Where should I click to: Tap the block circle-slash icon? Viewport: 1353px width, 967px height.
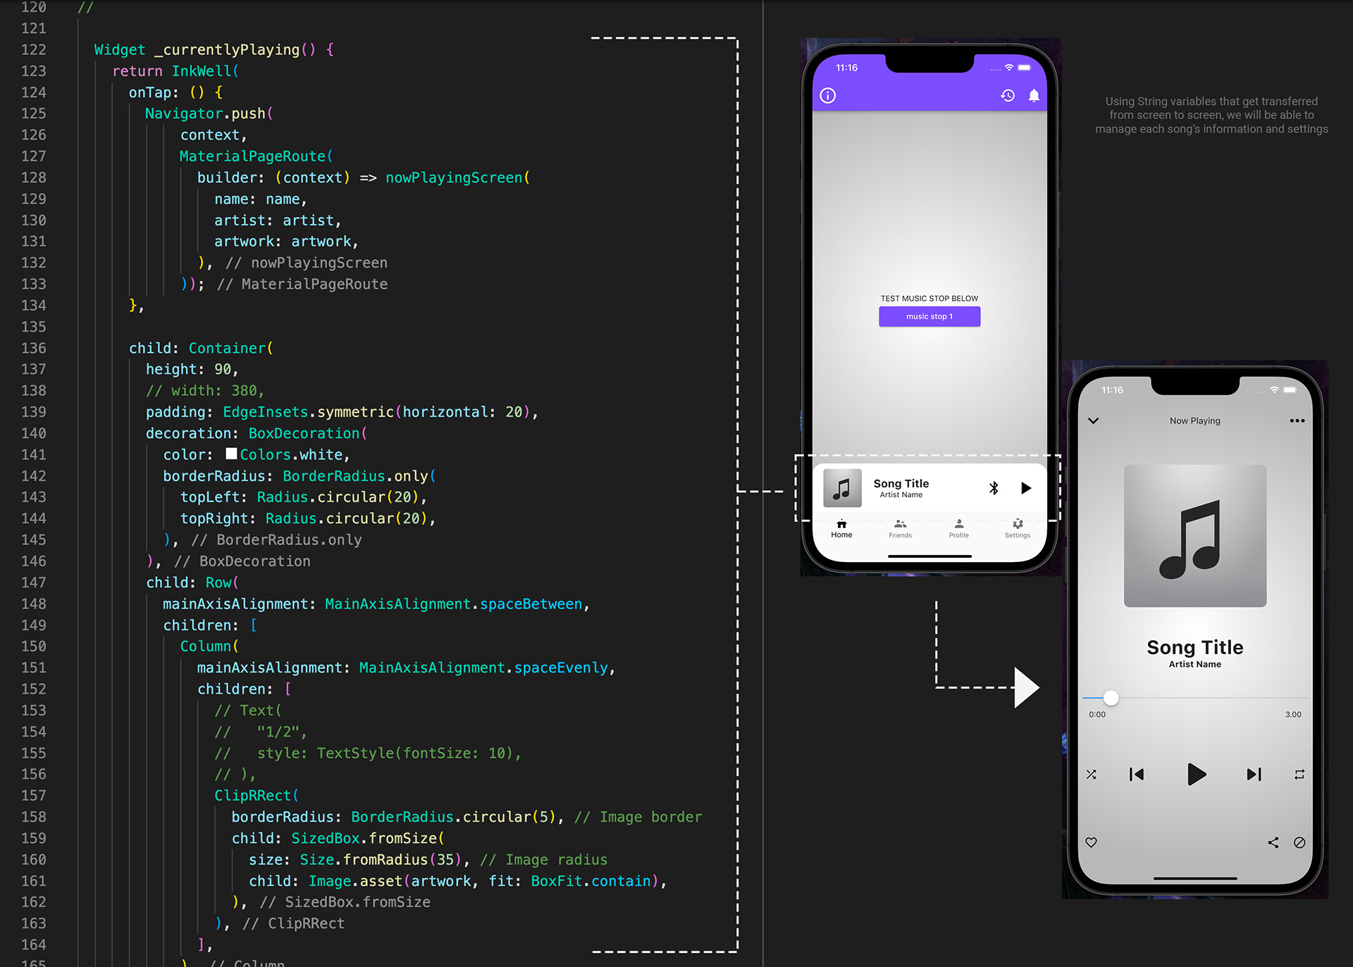tap(1299, 842)
